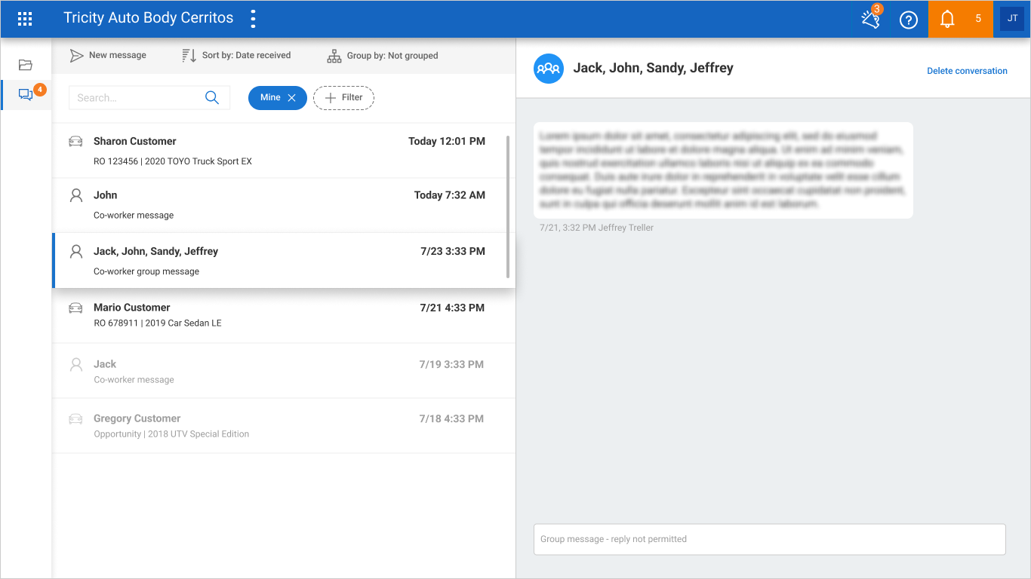The width and height of the screenshot is (1031, 579).
Task: Click the car icon beside Gregory Customer
Action: [75, 418]
